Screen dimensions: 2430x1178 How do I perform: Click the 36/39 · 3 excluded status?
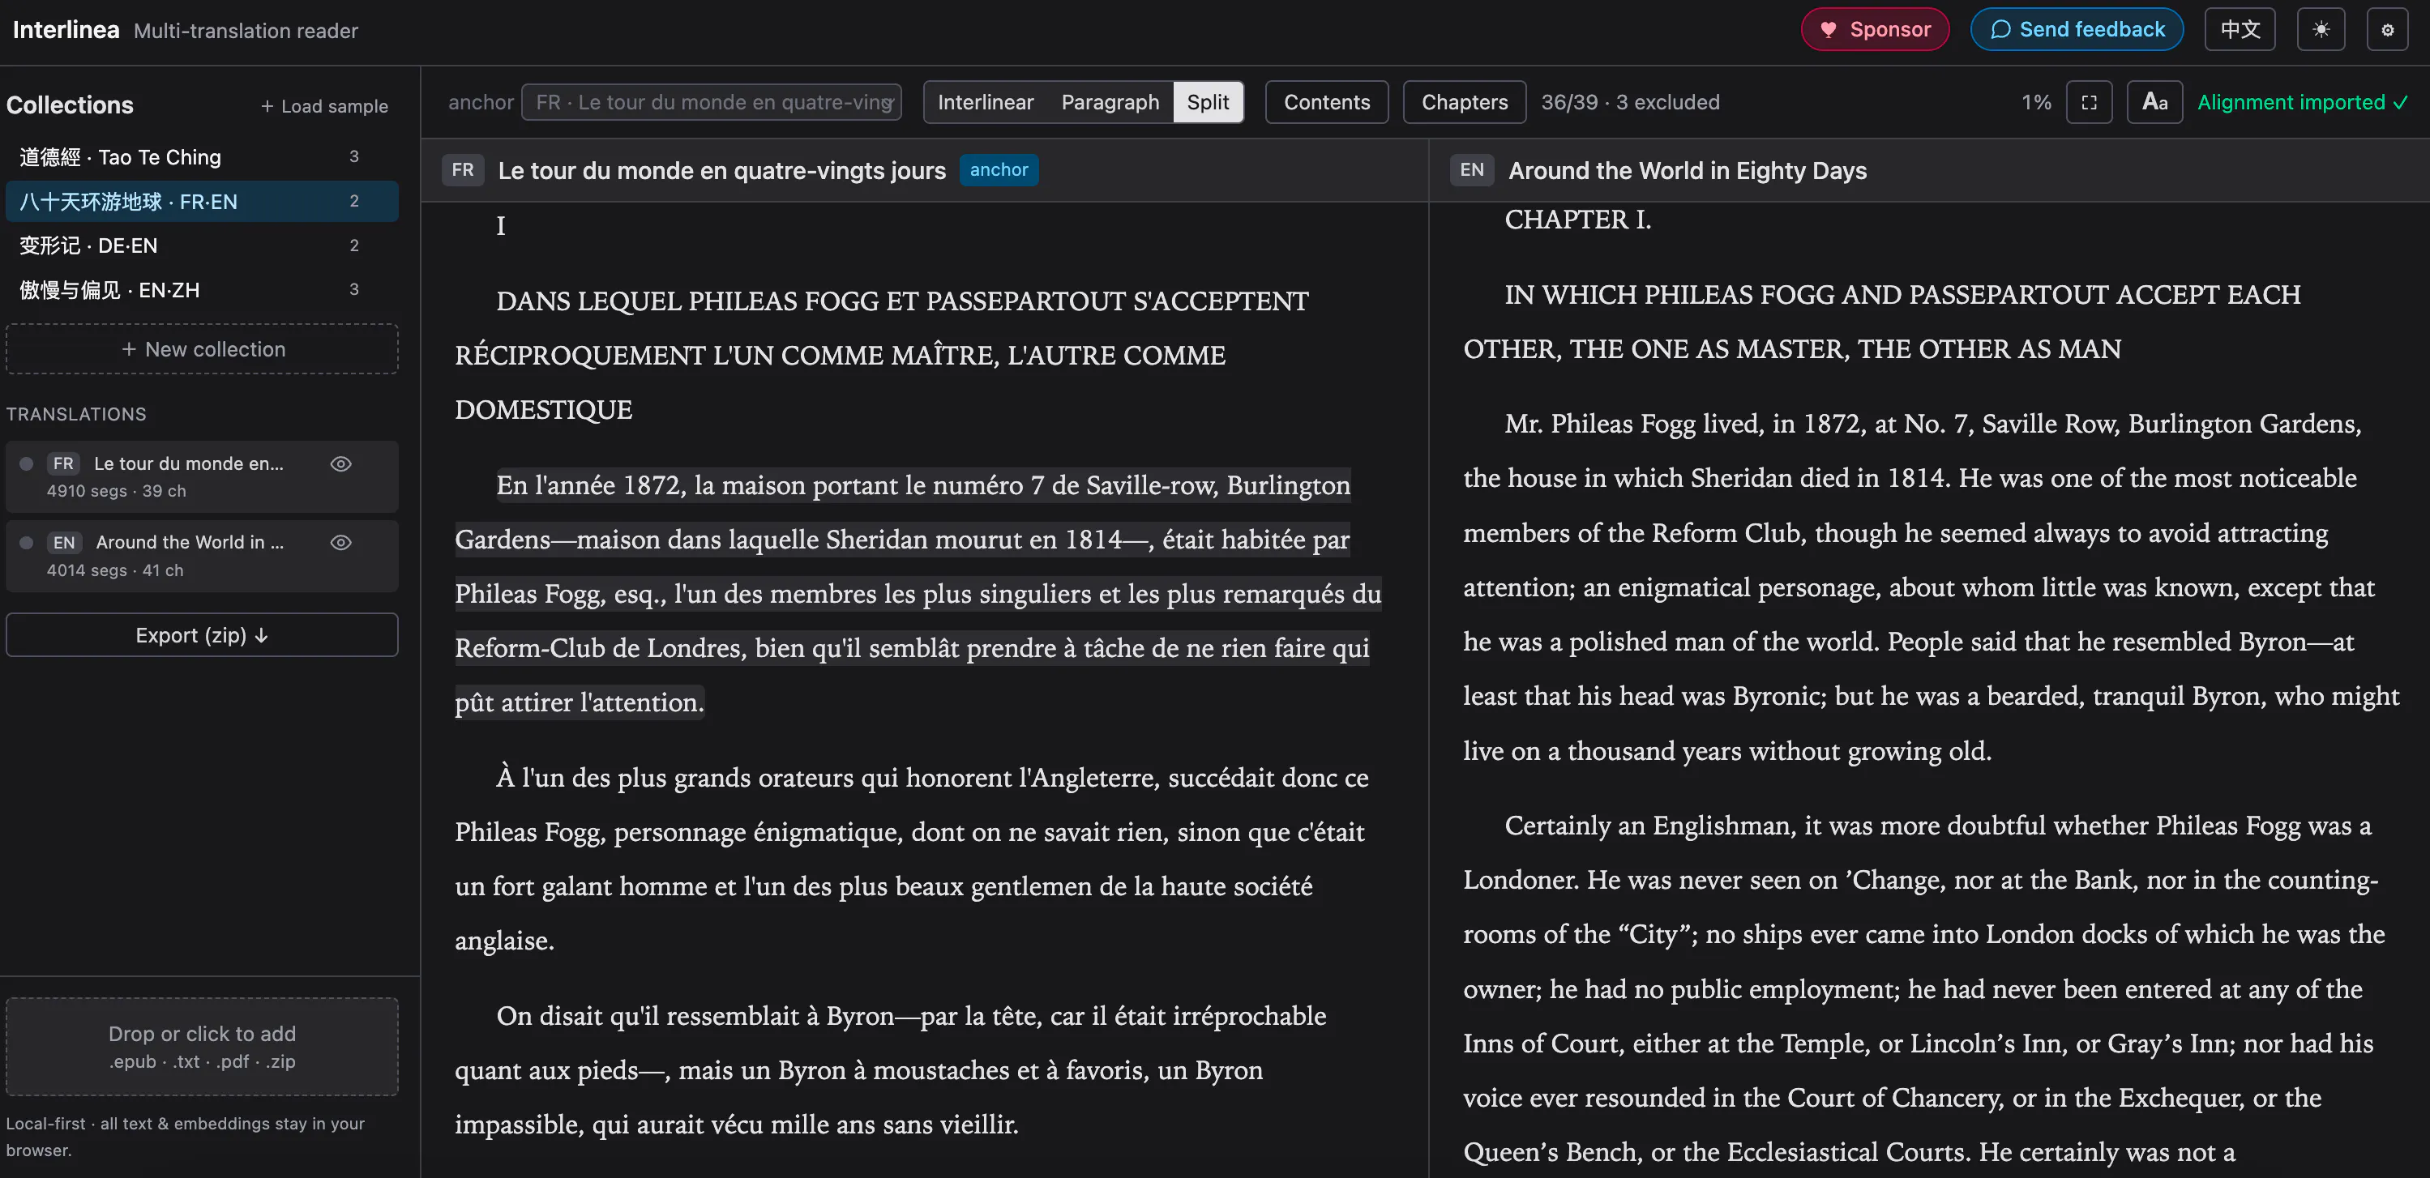(1629, 102)
